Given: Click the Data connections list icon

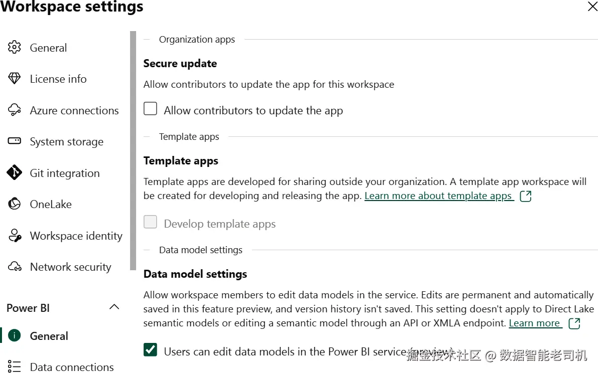Looking at the screenshot, I should pyautogui.click(x=15, y=367).
